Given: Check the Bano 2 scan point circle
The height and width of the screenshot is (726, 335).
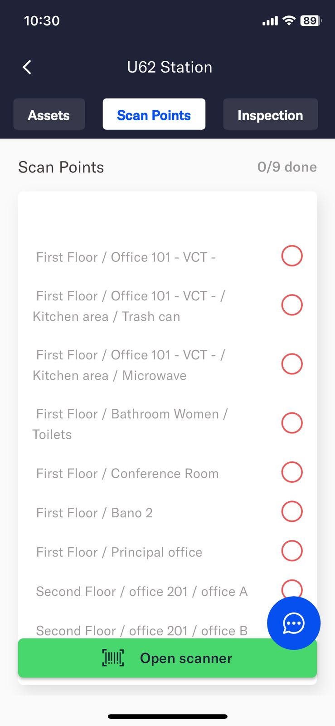Looking at the screenshot, I should pos(291,512).
